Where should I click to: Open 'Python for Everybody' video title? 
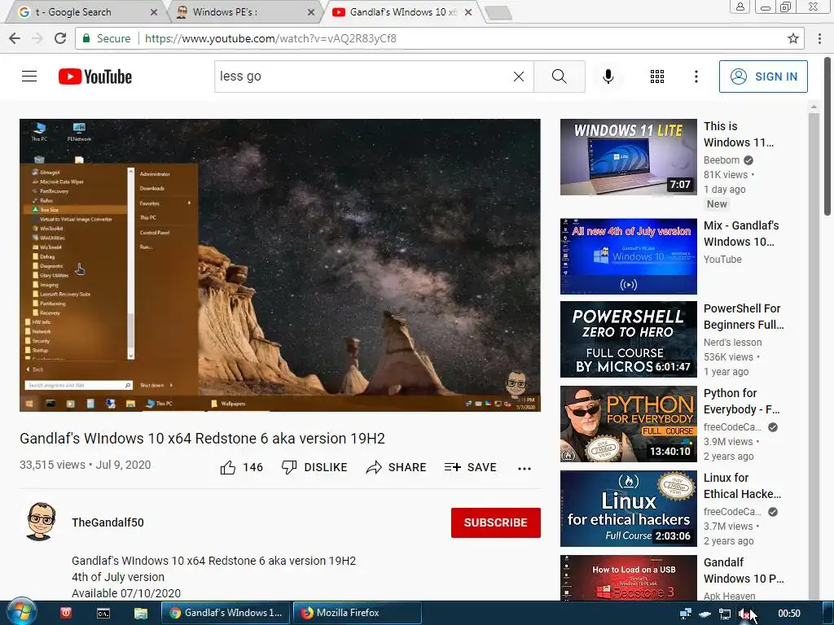741,400
